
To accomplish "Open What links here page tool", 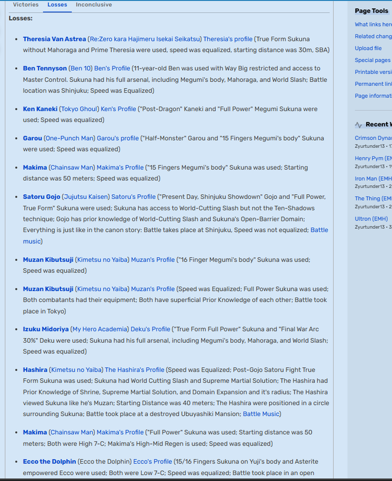I will pos(373,25).
